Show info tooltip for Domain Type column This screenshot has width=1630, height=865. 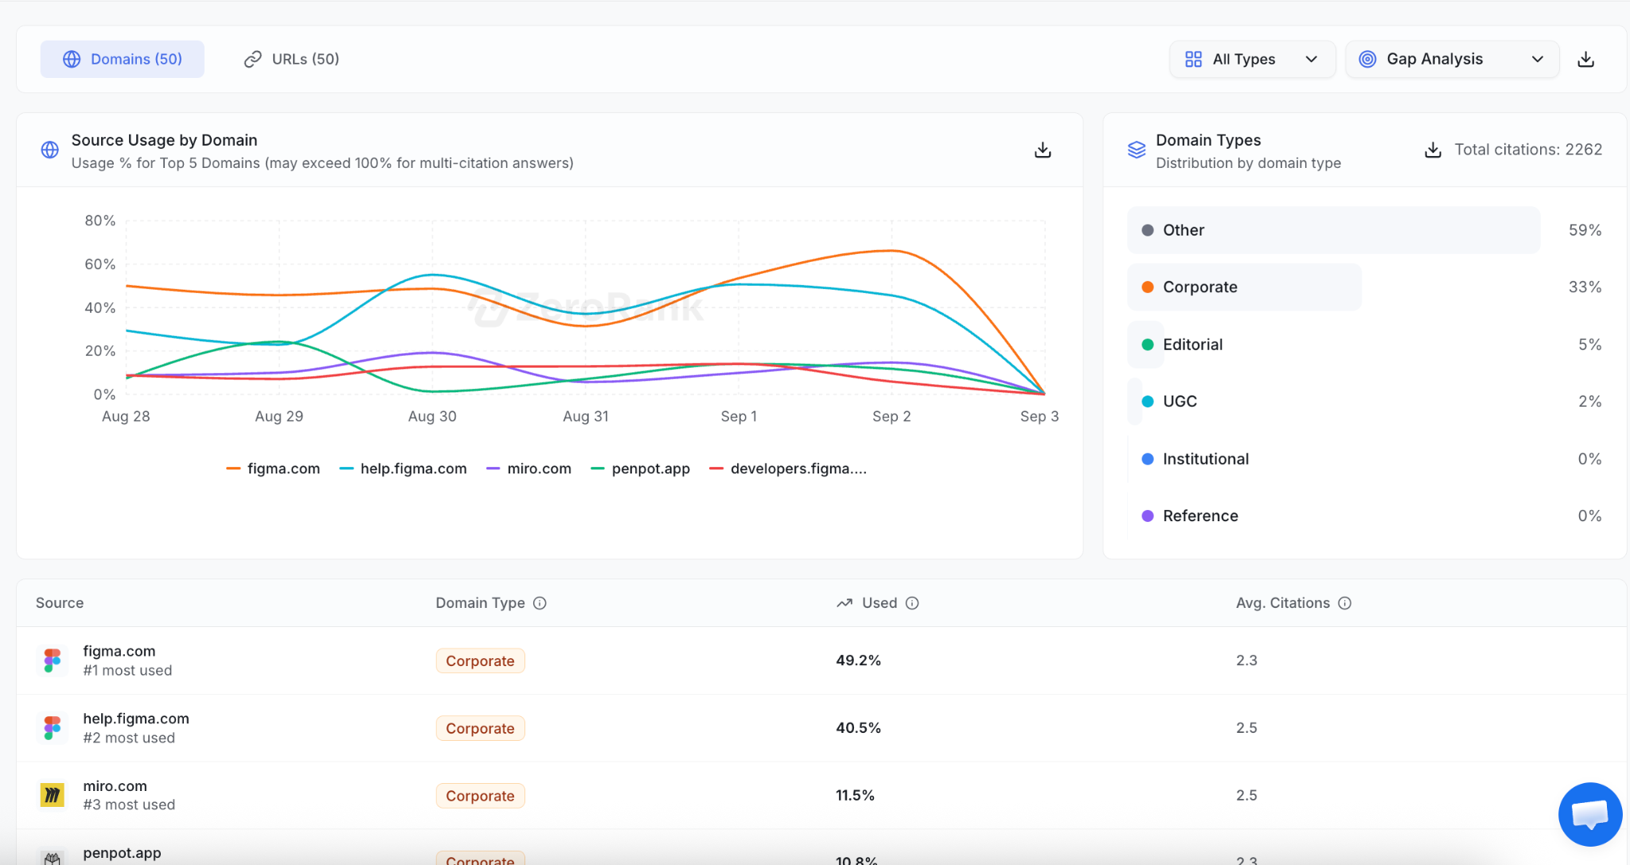tap(540, 603)
